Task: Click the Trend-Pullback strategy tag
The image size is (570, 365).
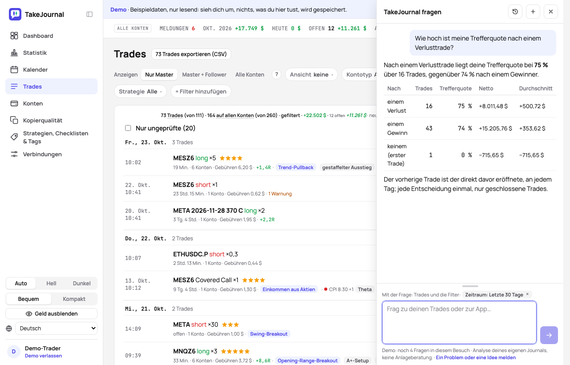Action: click(x=296, y=167)
